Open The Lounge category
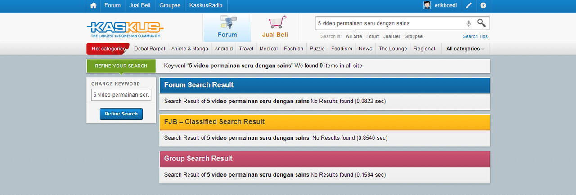The width and height of the screenshot is (576, 195). pos(393,49)
